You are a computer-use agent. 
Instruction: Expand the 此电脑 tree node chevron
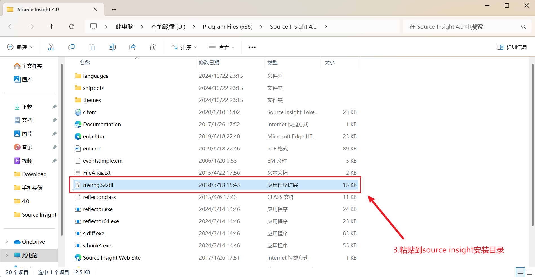click(x=7, y=255)
